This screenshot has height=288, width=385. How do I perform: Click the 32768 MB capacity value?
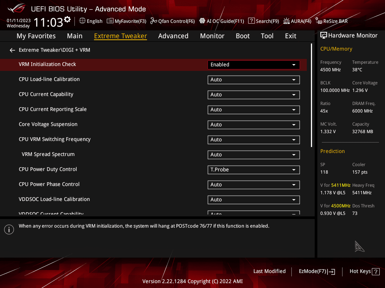pyautogui.click(x=363, y=132)
